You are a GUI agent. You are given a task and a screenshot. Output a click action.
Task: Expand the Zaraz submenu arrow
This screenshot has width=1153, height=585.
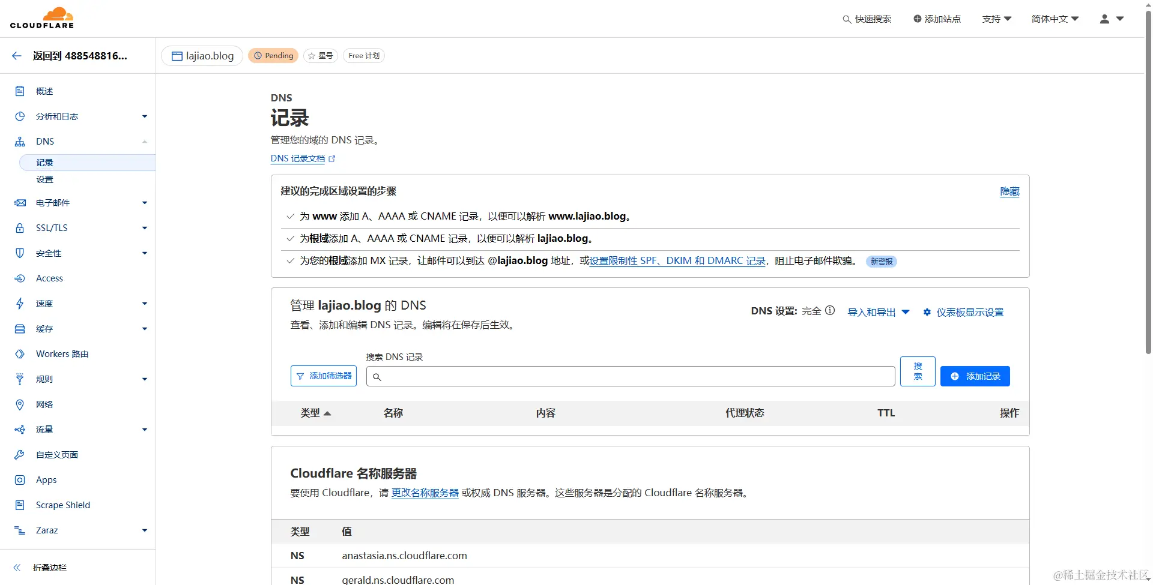pos(145,530)
